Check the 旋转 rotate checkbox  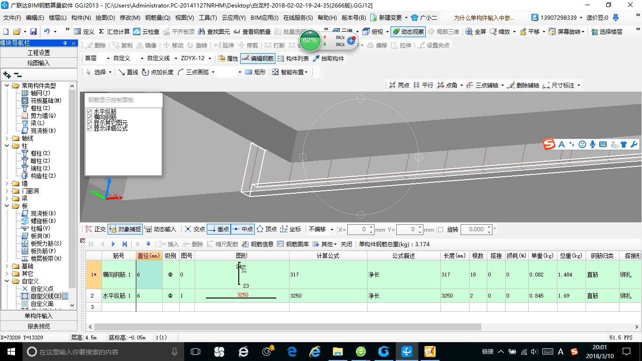click(440, 229)
